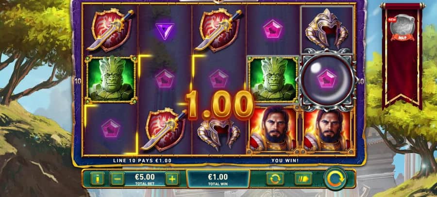Image resolution: width=437 pixels, height=197 pixels.
Task: Toggle the quick spin fast-forward button
Action: pyautogui.click(x=303, y=179)
